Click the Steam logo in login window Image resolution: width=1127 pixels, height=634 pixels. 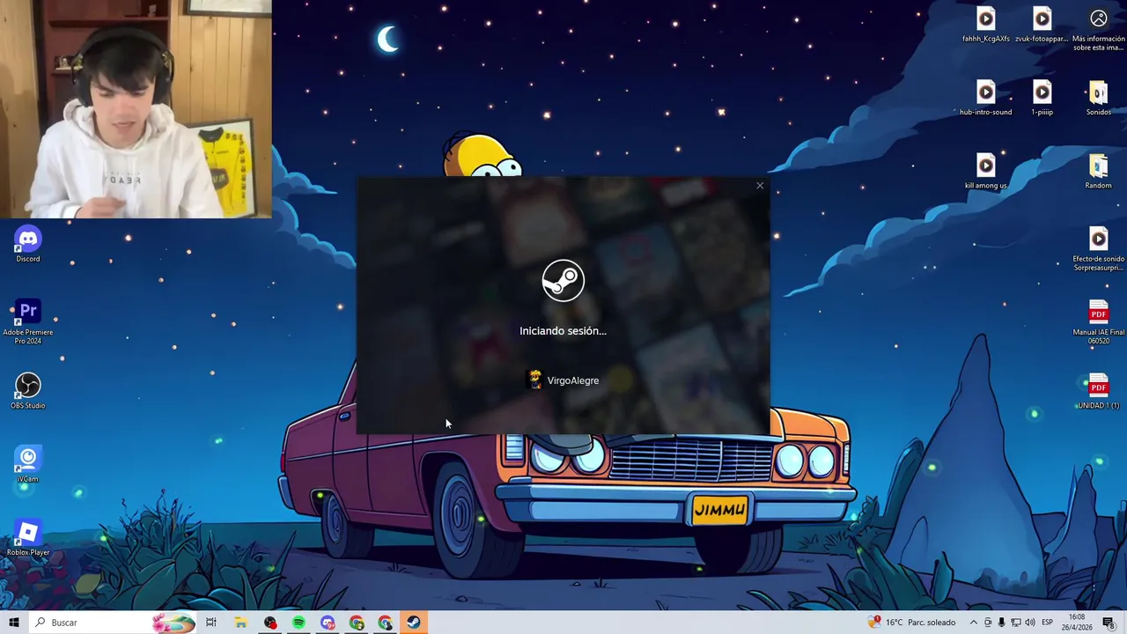point(563,281)
